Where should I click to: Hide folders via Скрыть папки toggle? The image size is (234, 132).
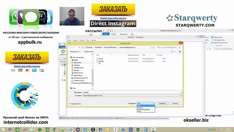(x=75, y=104)
